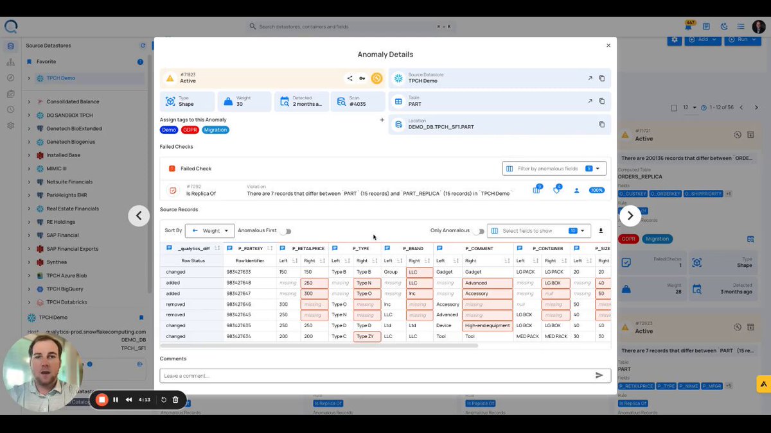This screenshot has height=433, width=771.
Task: Enable the Only Anomalous switch
Action: tap(478, 231)
